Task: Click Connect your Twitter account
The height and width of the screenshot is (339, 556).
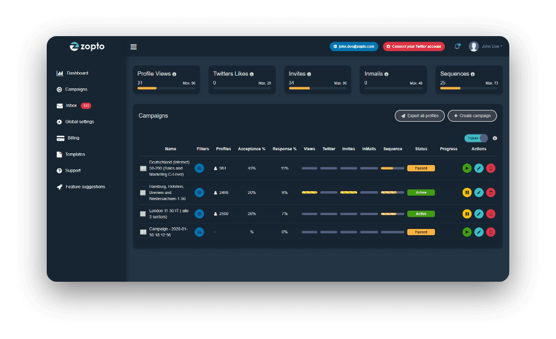Action: click(414, 47)
